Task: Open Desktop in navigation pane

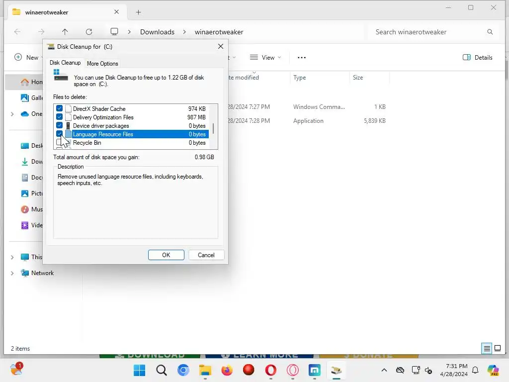Action: click(31, 146)
